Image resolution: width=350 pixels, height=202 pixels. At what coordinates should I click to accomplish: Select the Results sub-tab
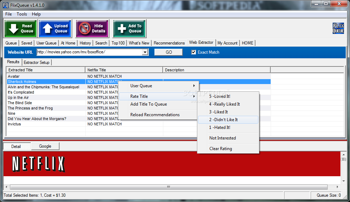click(13, 62)
